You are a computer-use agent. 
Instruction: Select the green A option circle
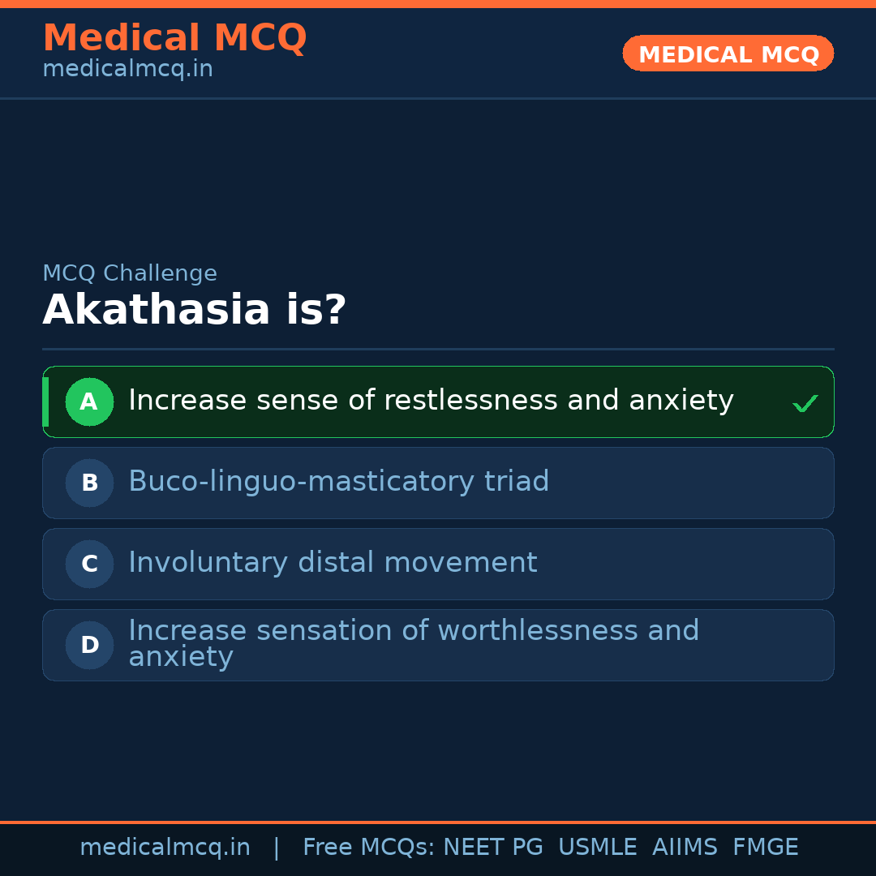click(x=89, y=401)
